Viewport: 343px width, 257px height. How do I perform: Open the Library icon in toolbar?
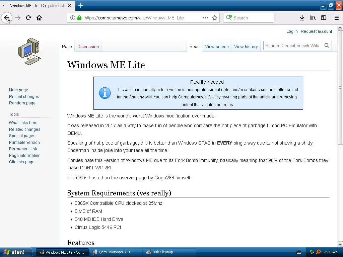[313, 18]
